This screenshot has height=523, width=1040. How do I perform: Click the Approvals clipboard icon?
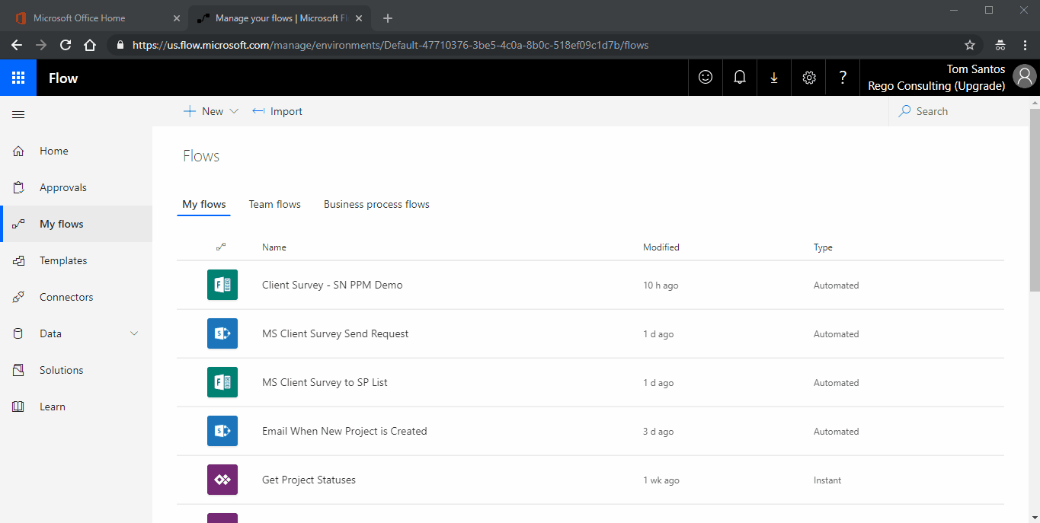tap(18, 187)
